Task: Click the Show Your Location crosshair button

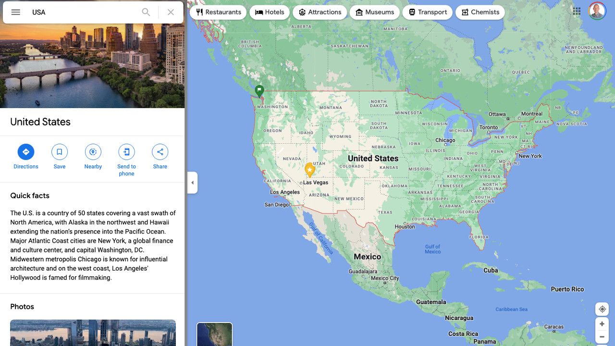Action: click(x=602, y=309)
